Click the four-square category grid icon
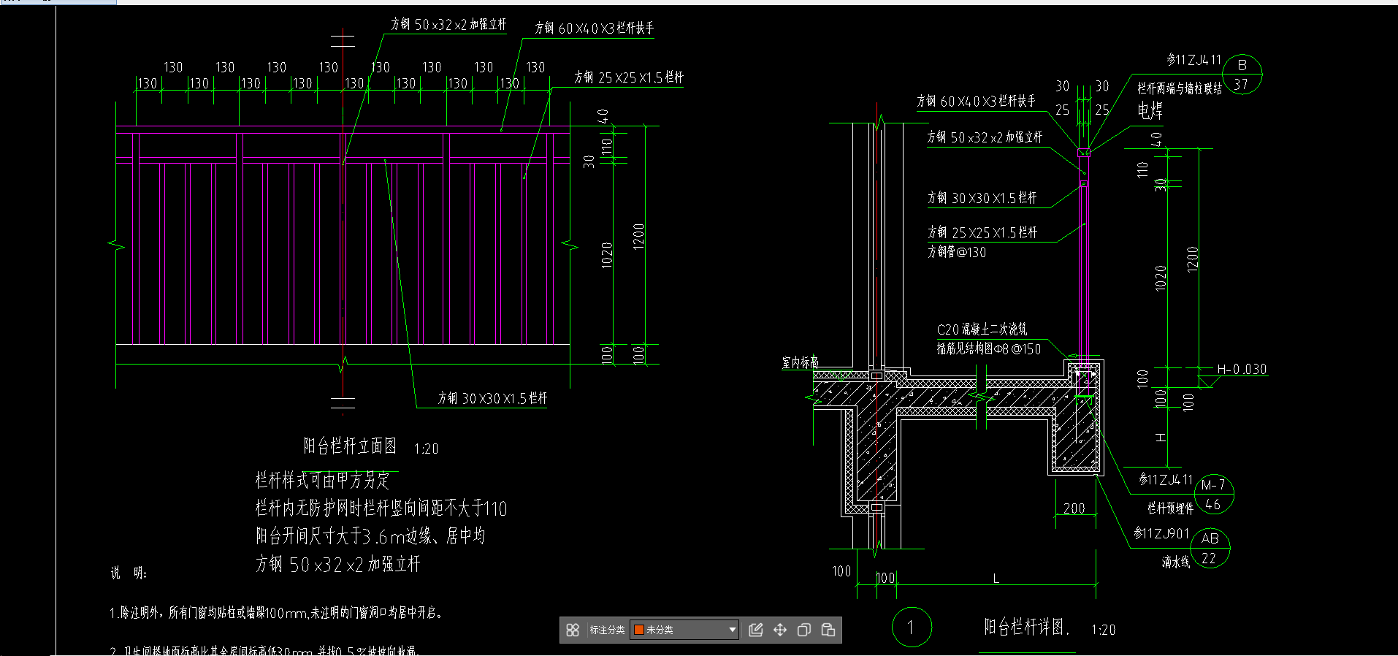The height and width of the screenshot is (656, 1398). (x=573, y=630)
